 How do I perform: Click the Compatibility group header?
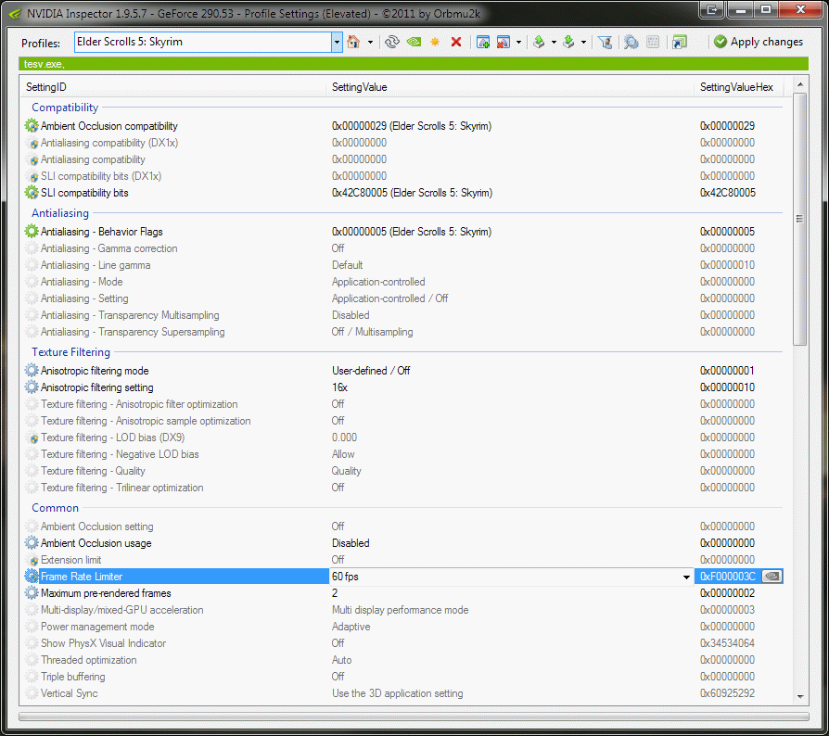click(65, 108)
